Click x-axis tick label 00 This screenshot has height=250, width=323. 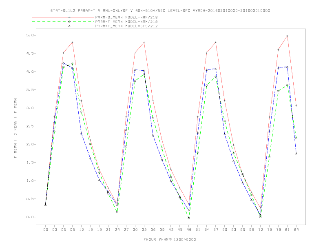click(x=46, y=230)
